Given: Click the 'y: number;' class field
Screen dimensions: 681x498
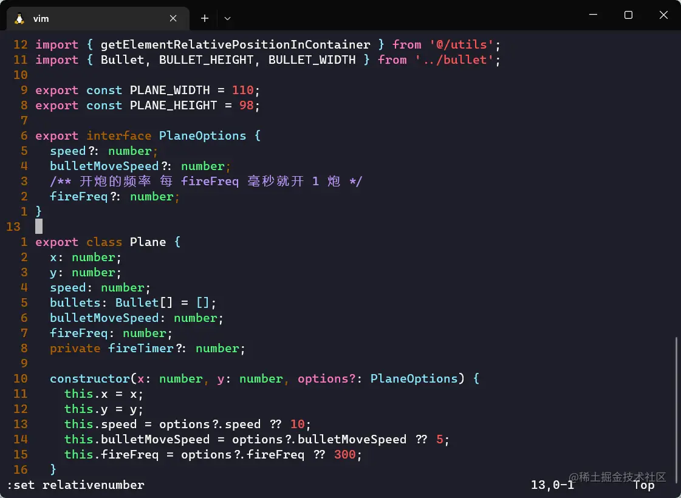Looking at the screenshot, I should point(86,273).
